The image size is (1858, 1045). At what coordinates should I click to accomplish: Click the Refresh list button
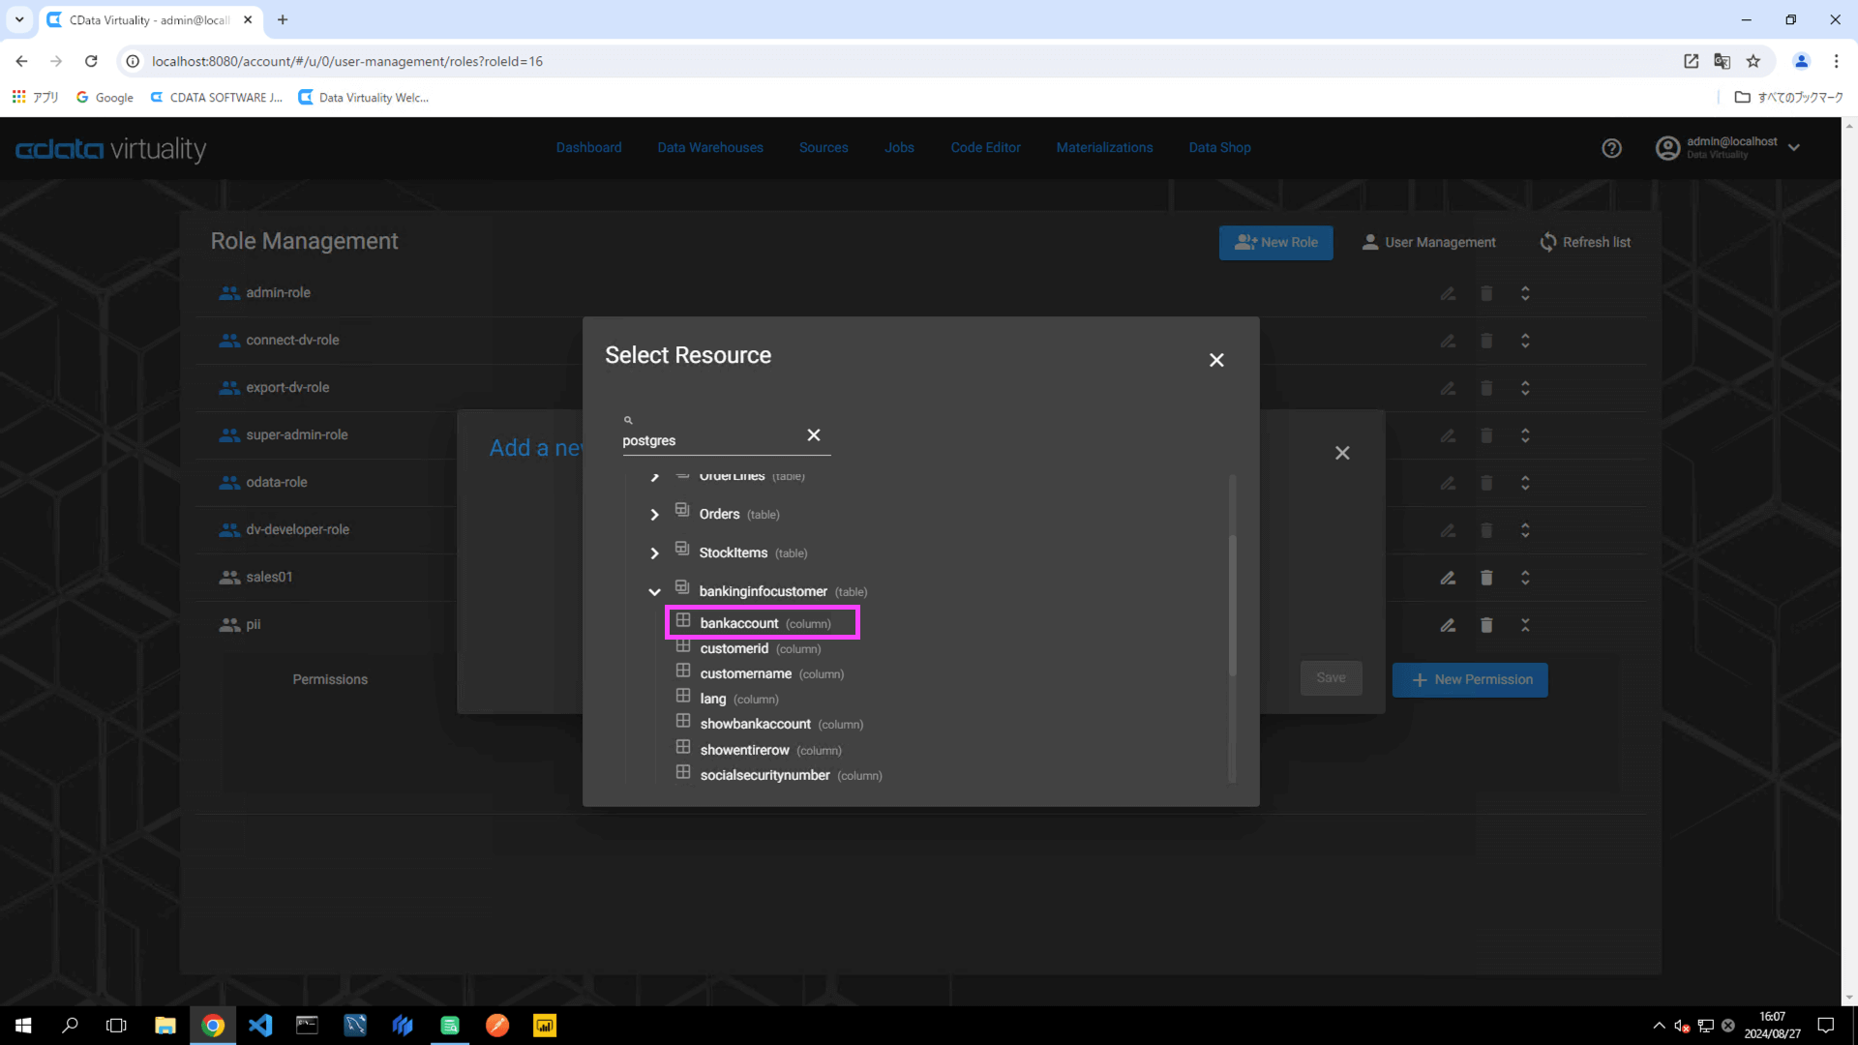(1585, 243)
